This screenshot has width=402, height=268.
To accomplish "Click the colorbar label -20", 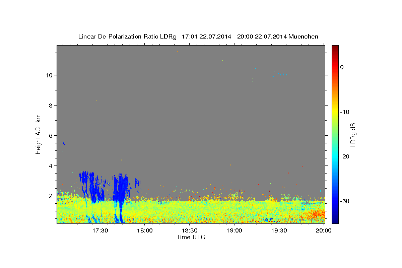I will [x=345, y=156].
